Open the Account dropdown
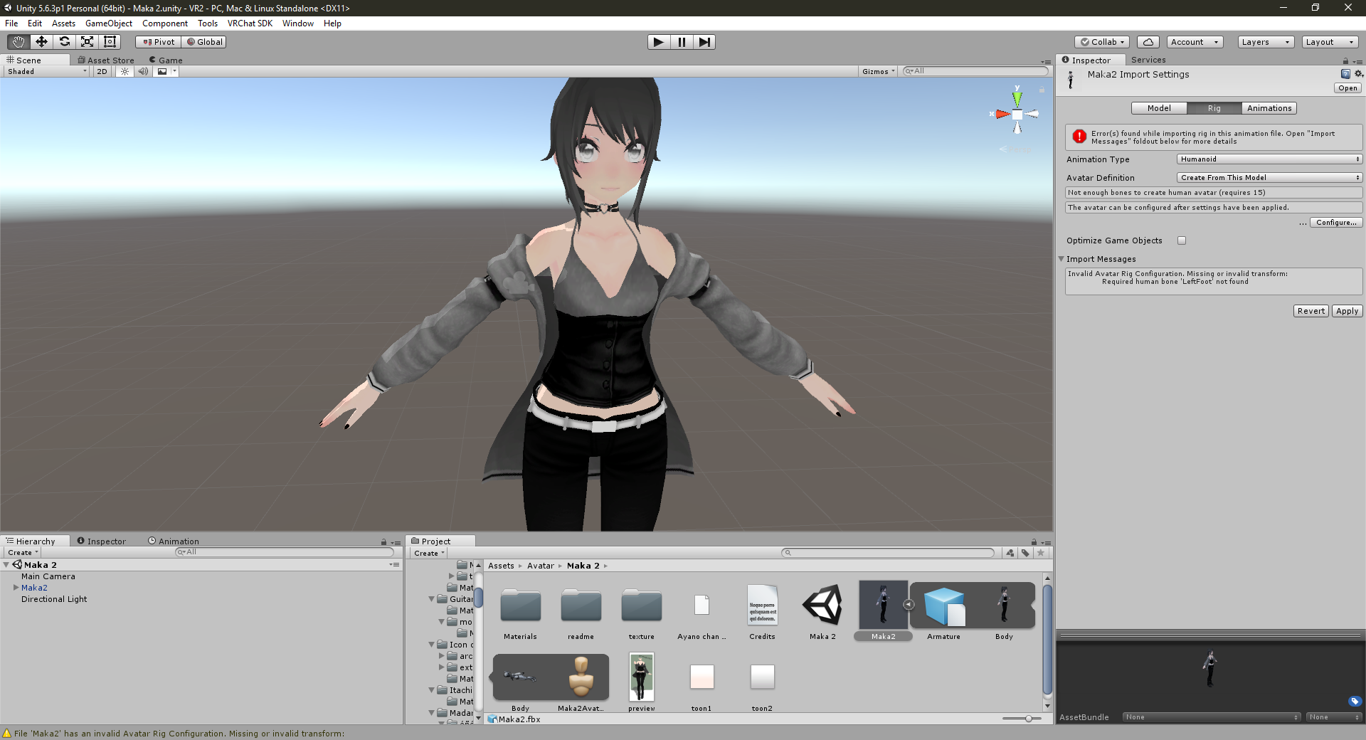Image resolution: width=1366 pixels, height=740 pixels. pos(1195,42)
